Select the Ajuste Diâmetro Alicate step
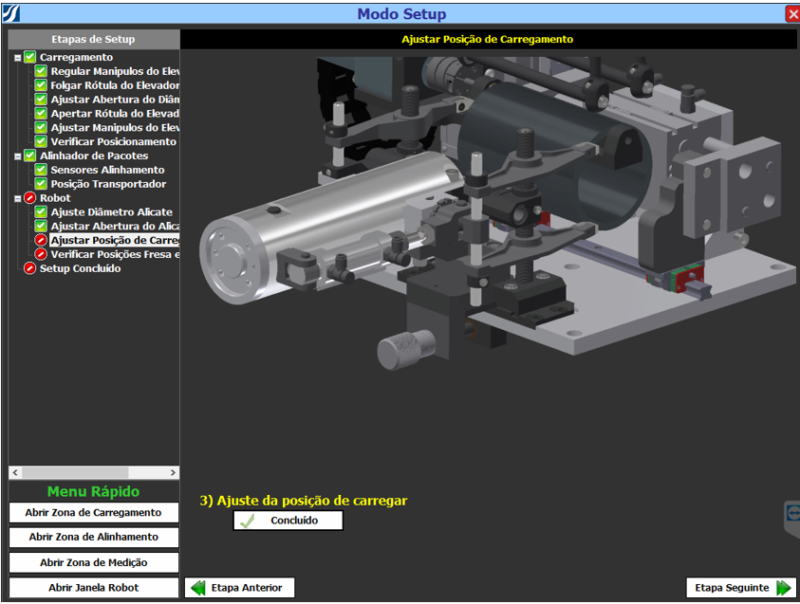The height and width of the screenshot is (604, 800). 111,212
